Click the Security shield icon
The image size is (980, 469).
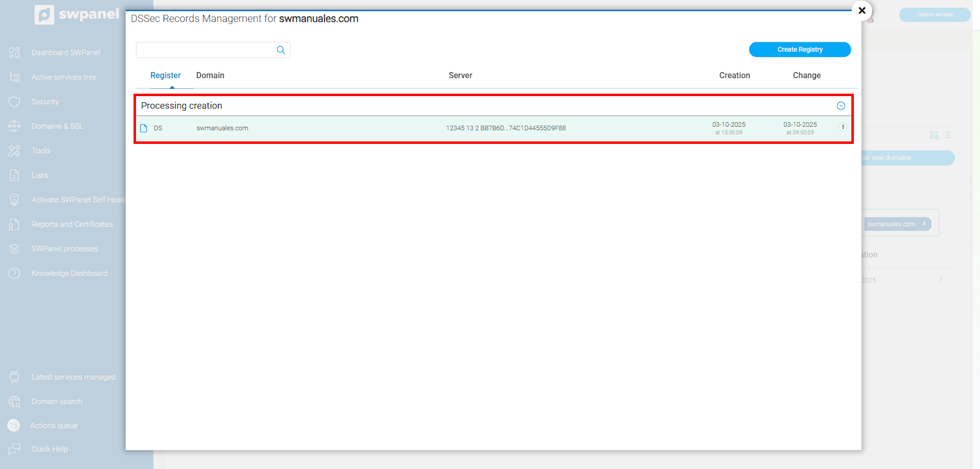[x=15, y=102]
